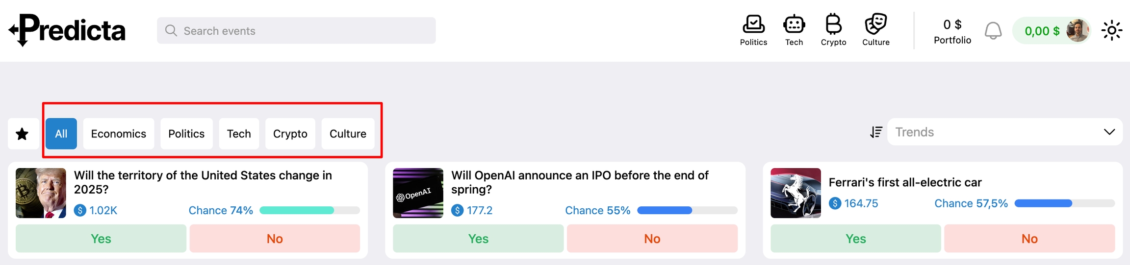This screenshot has height=265, width=1130.
Task: Select the Culture filter tab
Action: pyautogui.click(x=348, y=133)
